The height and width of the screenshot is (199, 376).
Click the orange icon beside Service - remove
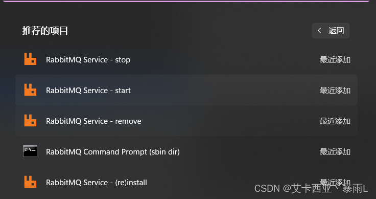(x=30, y=121)
